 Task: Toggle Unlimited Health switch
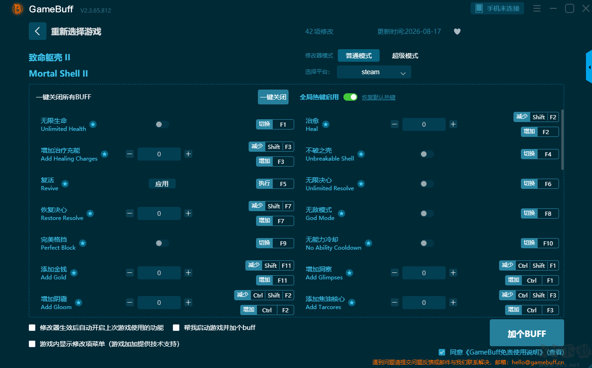pos(162,124)
